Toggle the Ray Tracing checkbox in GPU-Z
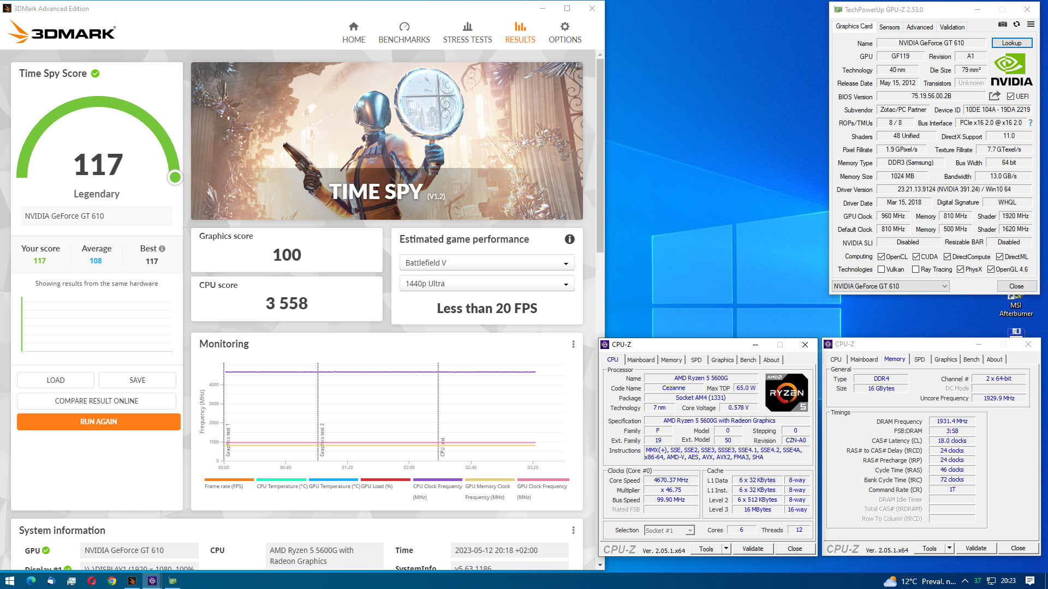This screenshot has height=589, width=1048. (x=915, y=269)
